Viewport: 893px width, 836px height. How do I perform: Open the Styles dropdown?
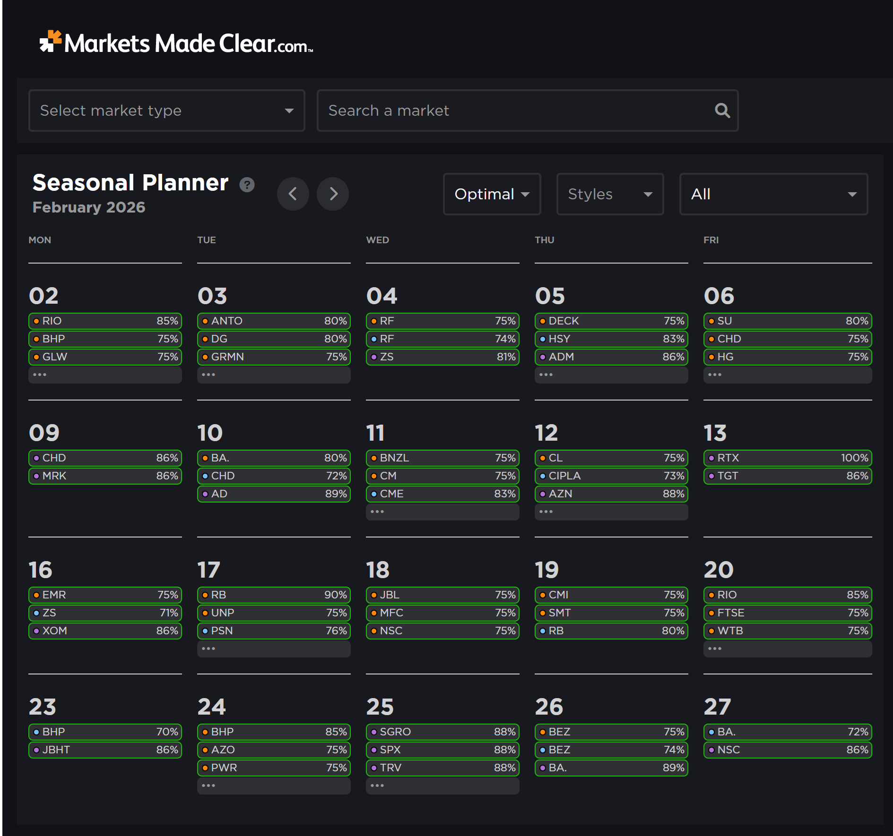click(609, 194)
